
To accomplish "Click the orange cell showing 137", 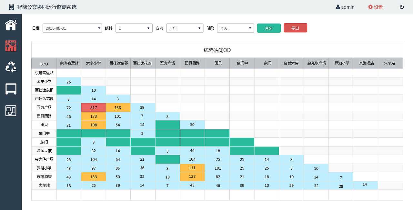I will click(192, 177).
